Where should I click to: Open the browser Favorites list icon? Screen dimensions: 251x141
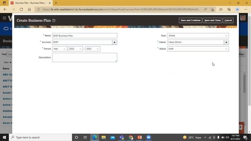pos(221,9)
